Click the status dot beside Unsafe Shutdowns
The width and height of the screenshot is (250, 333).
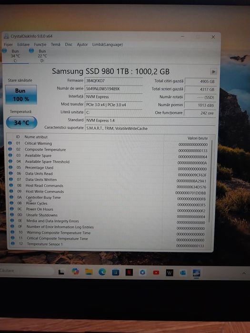point(12,215)
